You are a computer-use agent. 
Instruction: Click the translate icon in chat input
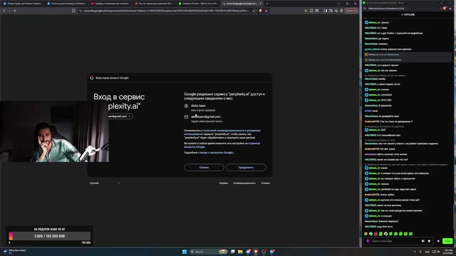(x=423, y=241)
